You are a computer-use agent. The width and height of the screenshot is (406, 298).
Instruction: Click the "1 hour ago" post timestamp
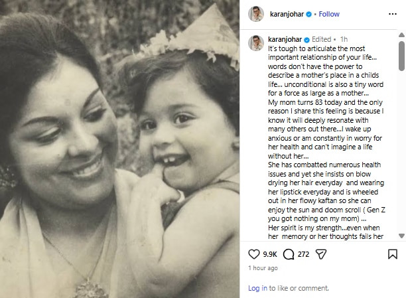tap(263, 268)
